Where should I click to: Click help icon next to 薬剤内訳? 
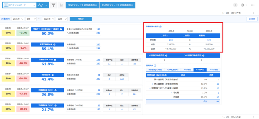pyautogui.click(x=155, y=65)
